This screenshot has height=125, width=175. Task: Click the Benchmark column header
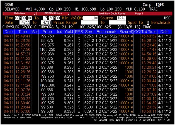point(106,32)
